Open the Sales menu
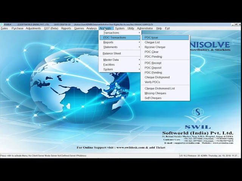This screenshot has height=181, width=242. click(x=4, y=28)
